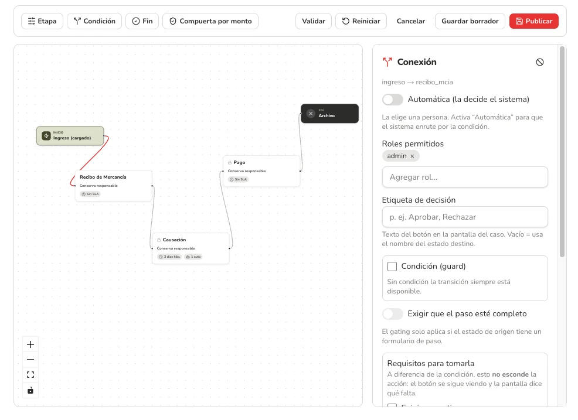Click the circular arrow icon in Reiniciar

pos(345,21)
